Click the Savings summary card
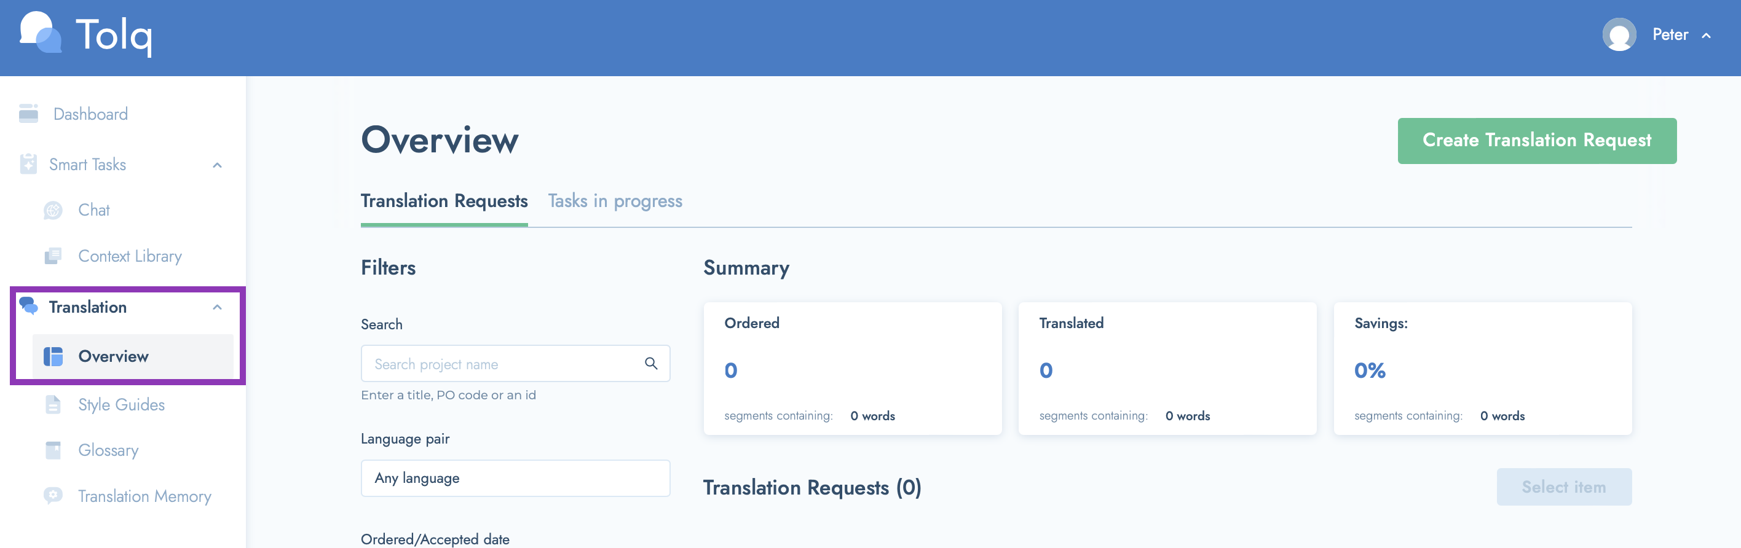 (x=1482, y=368)
